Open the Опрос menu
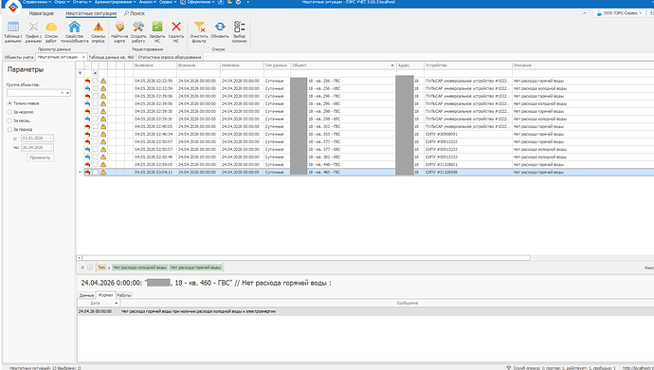 tap(63, 2)
